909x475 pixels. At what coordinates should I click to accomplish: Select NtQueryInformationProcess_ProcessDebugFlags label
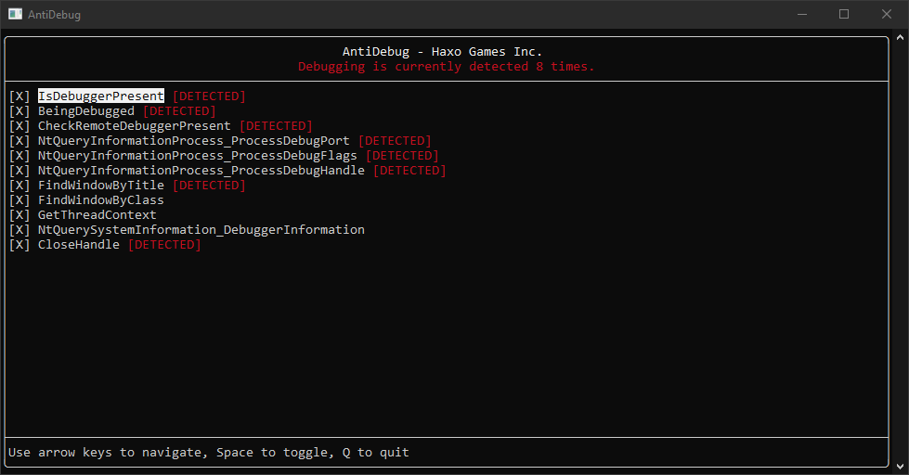[x=198, y=156]
